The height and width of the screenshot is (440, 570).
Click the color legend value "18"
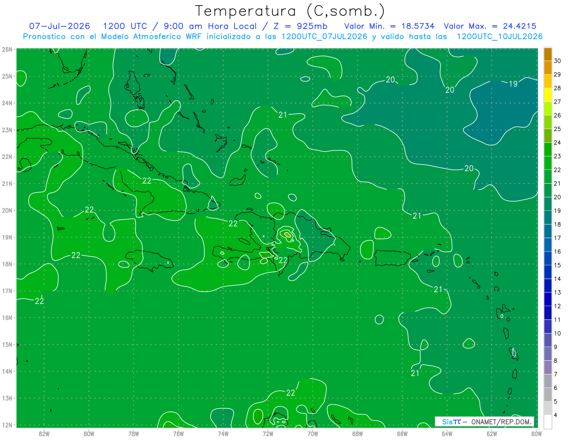pos(557,224)
